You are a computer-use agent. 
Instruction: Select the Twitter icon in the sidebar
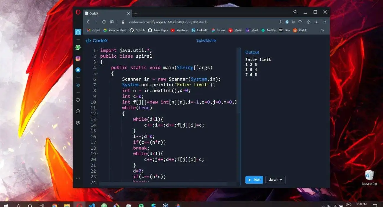78,70
